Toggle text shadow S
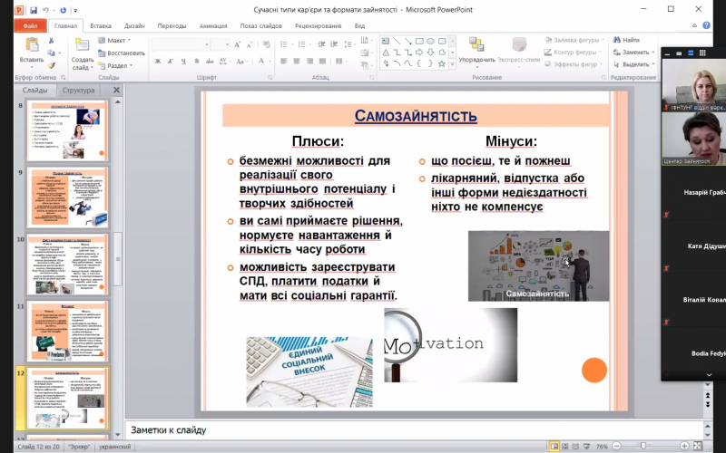The image size is (726, 453). click(x=197, y=61)
